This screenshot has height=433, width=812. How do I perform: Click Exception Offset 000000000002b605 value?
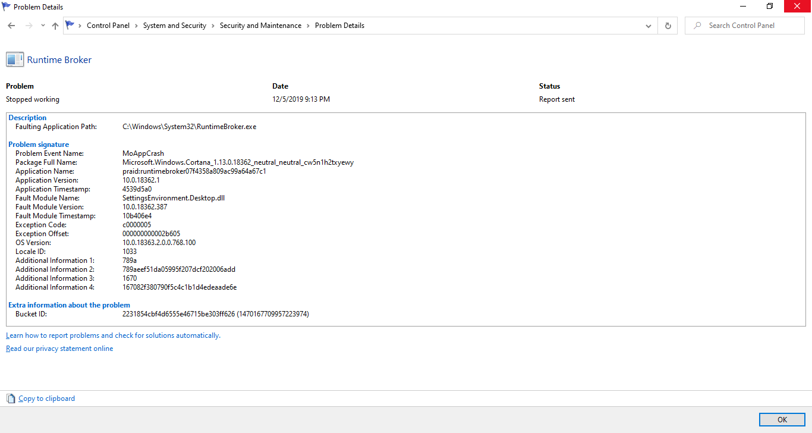click(152, 234)
